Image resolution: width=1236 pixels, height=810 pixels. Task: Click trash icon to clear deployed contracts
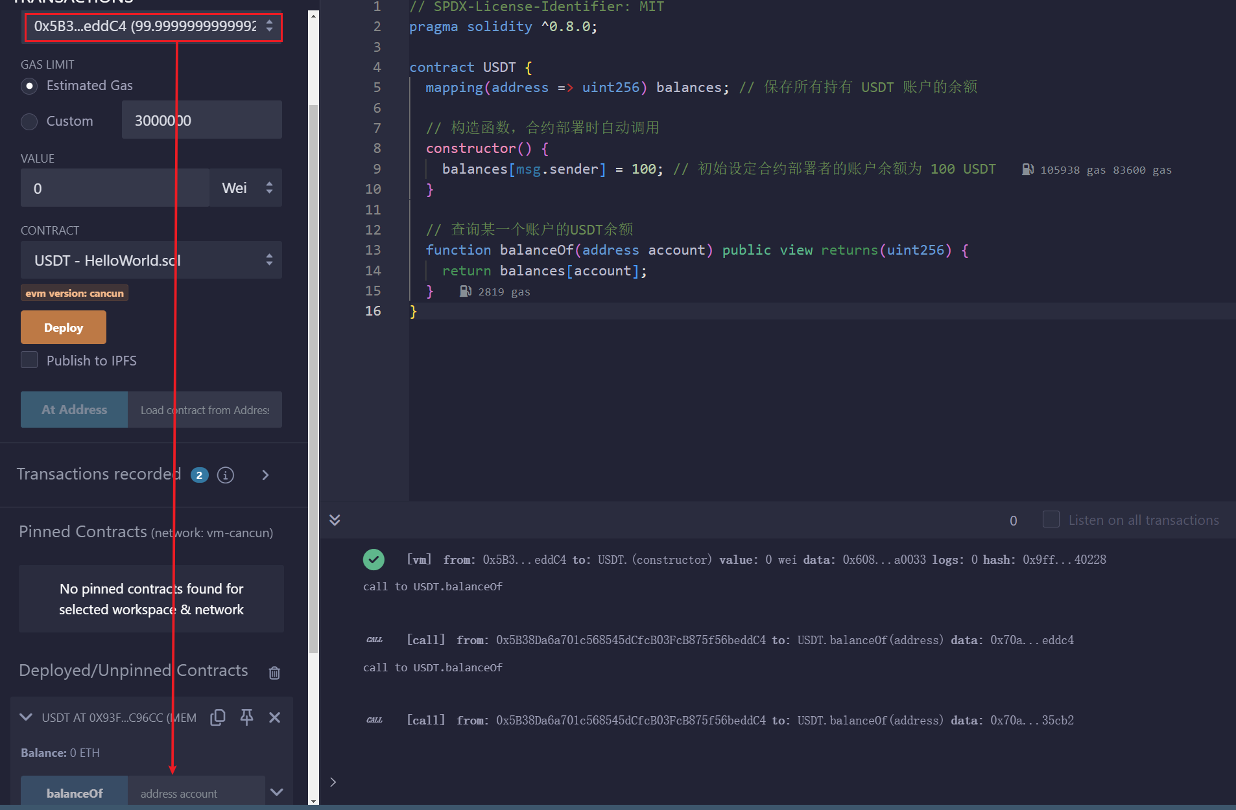(x=274, y=673)
